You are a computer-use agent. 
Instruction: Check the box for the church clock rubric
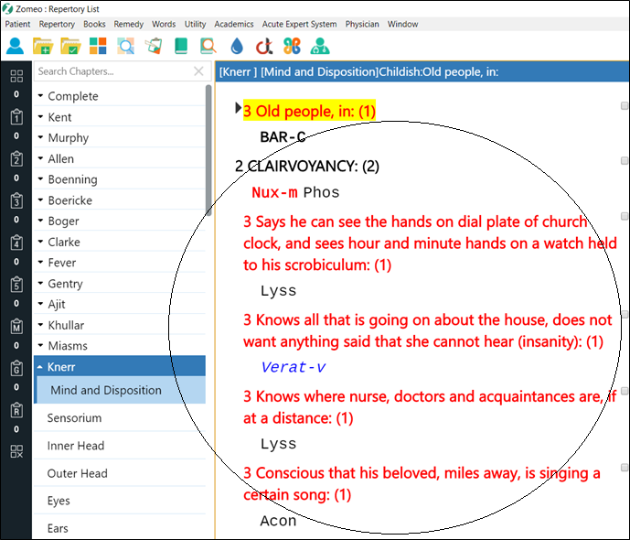pyautogui.click(x=624, y=216)
